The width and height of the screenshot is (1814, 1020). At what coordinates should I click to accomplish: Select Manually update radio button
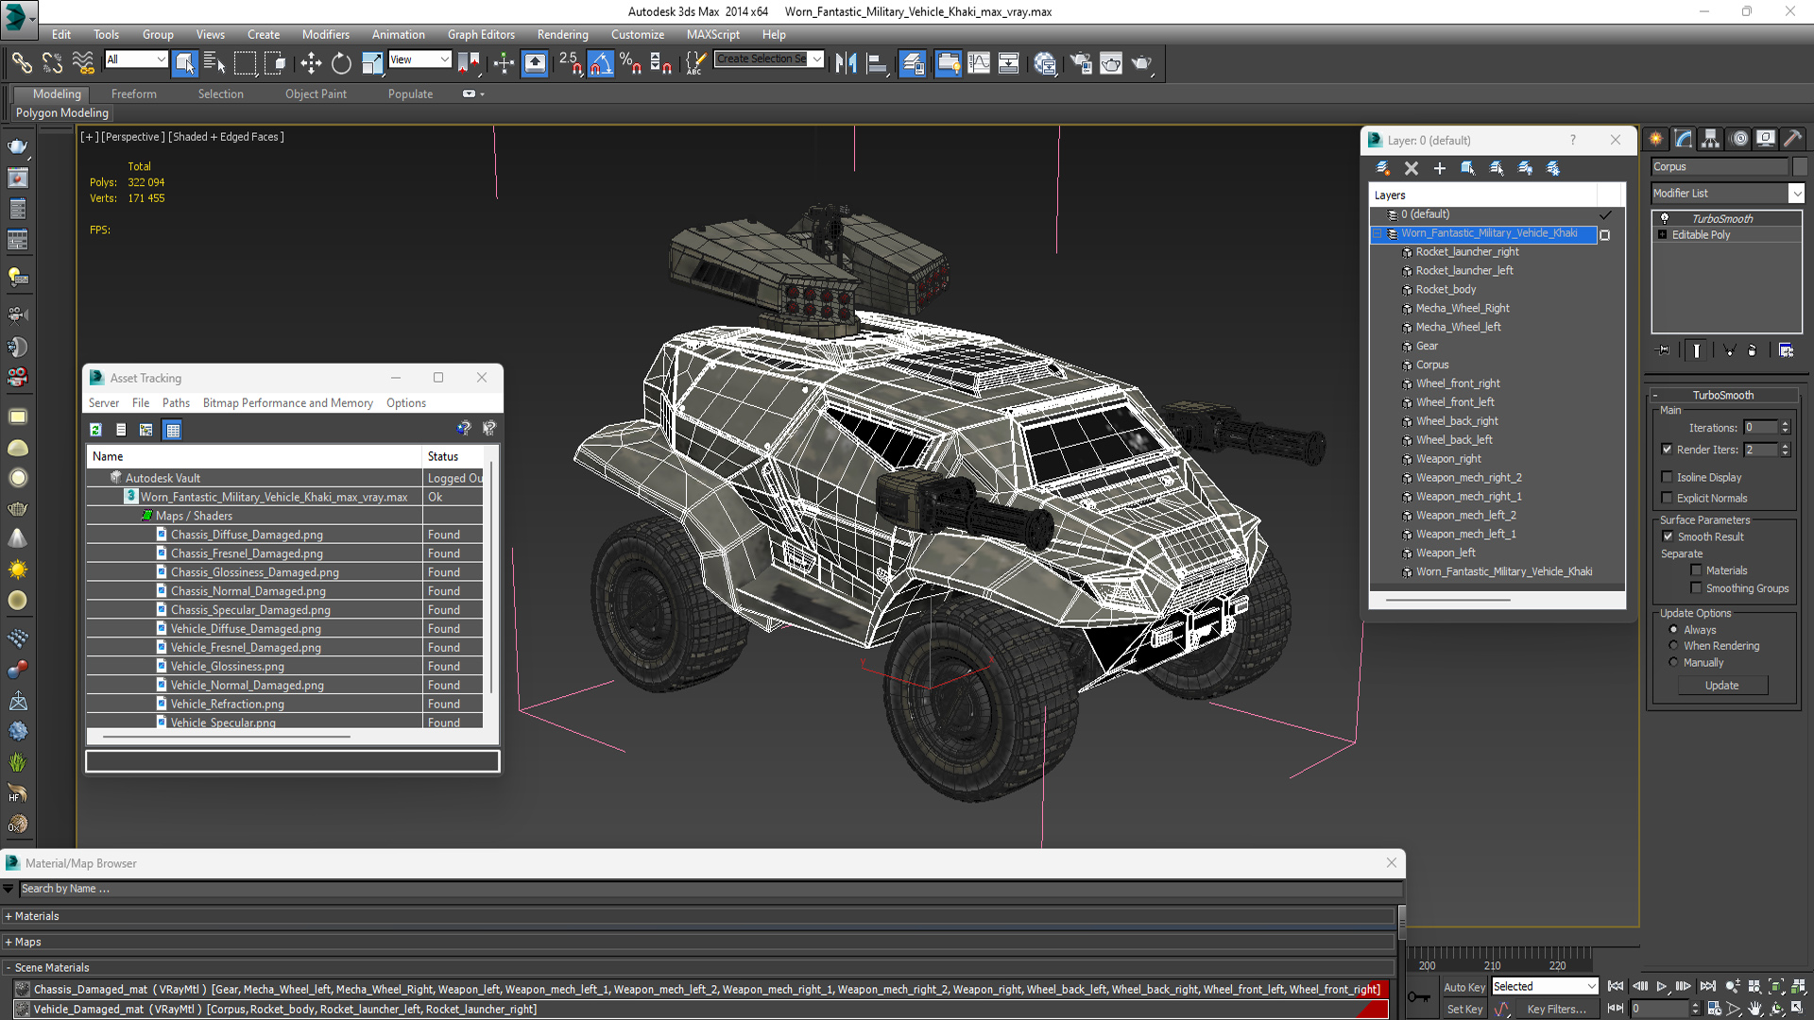pyautogui.click(x=1673, y=663)
